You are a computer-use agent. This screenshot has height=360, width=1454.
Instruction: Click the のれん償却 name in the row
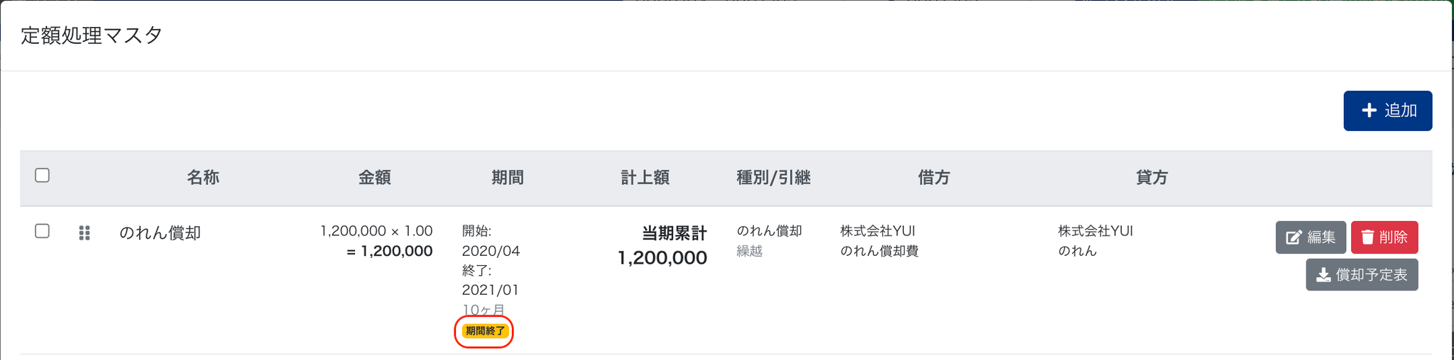[160, 233]
